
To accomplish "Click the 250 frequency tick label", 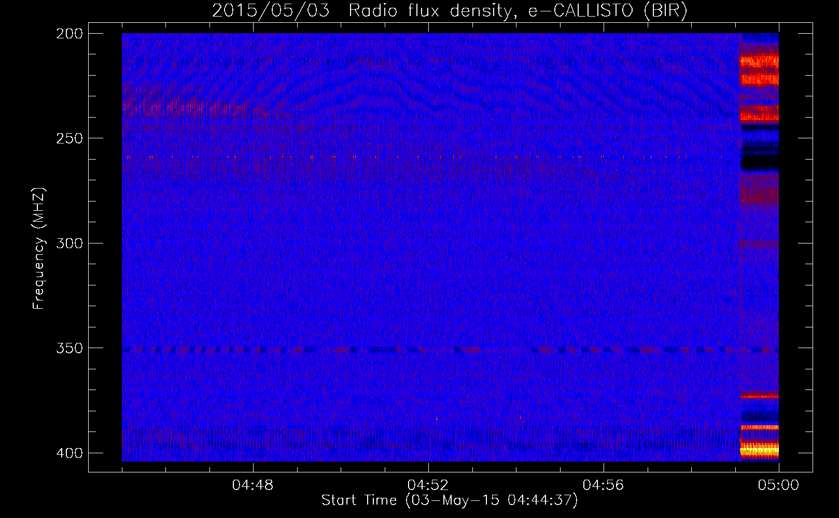I will pyautogui.click(x=69, y=138).
